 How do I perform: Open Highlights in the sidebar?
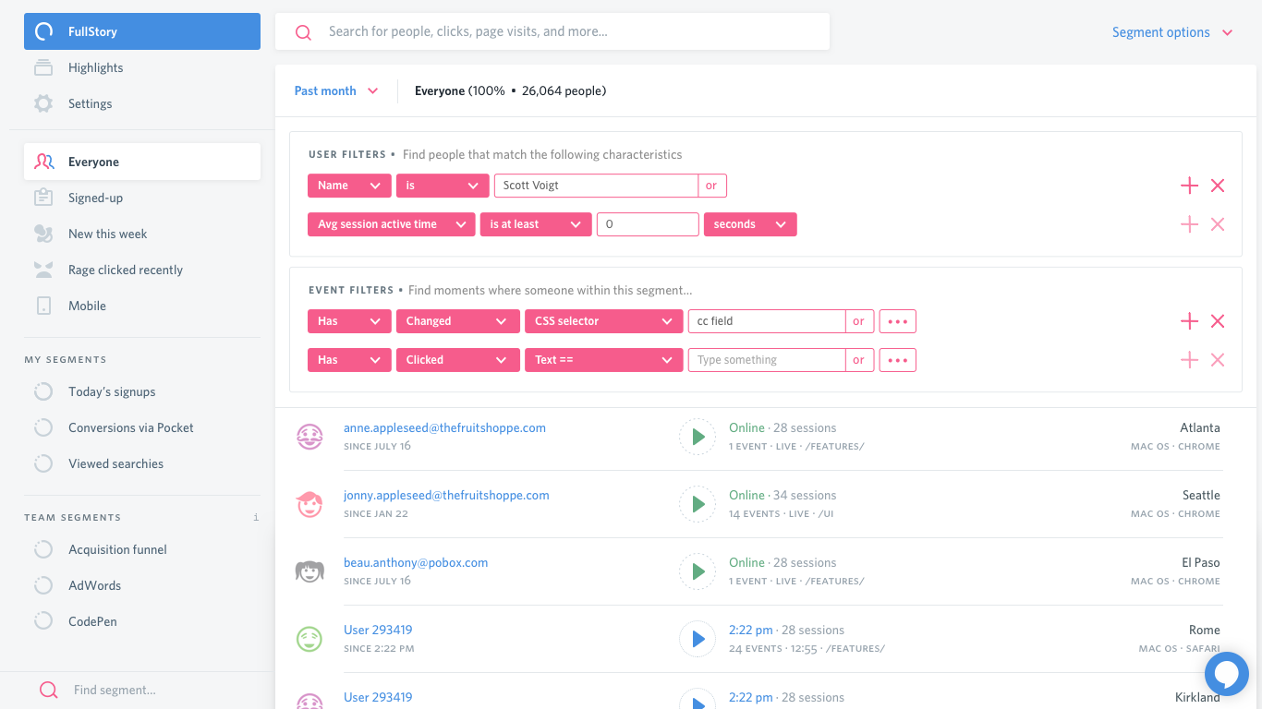coord(95,67)
